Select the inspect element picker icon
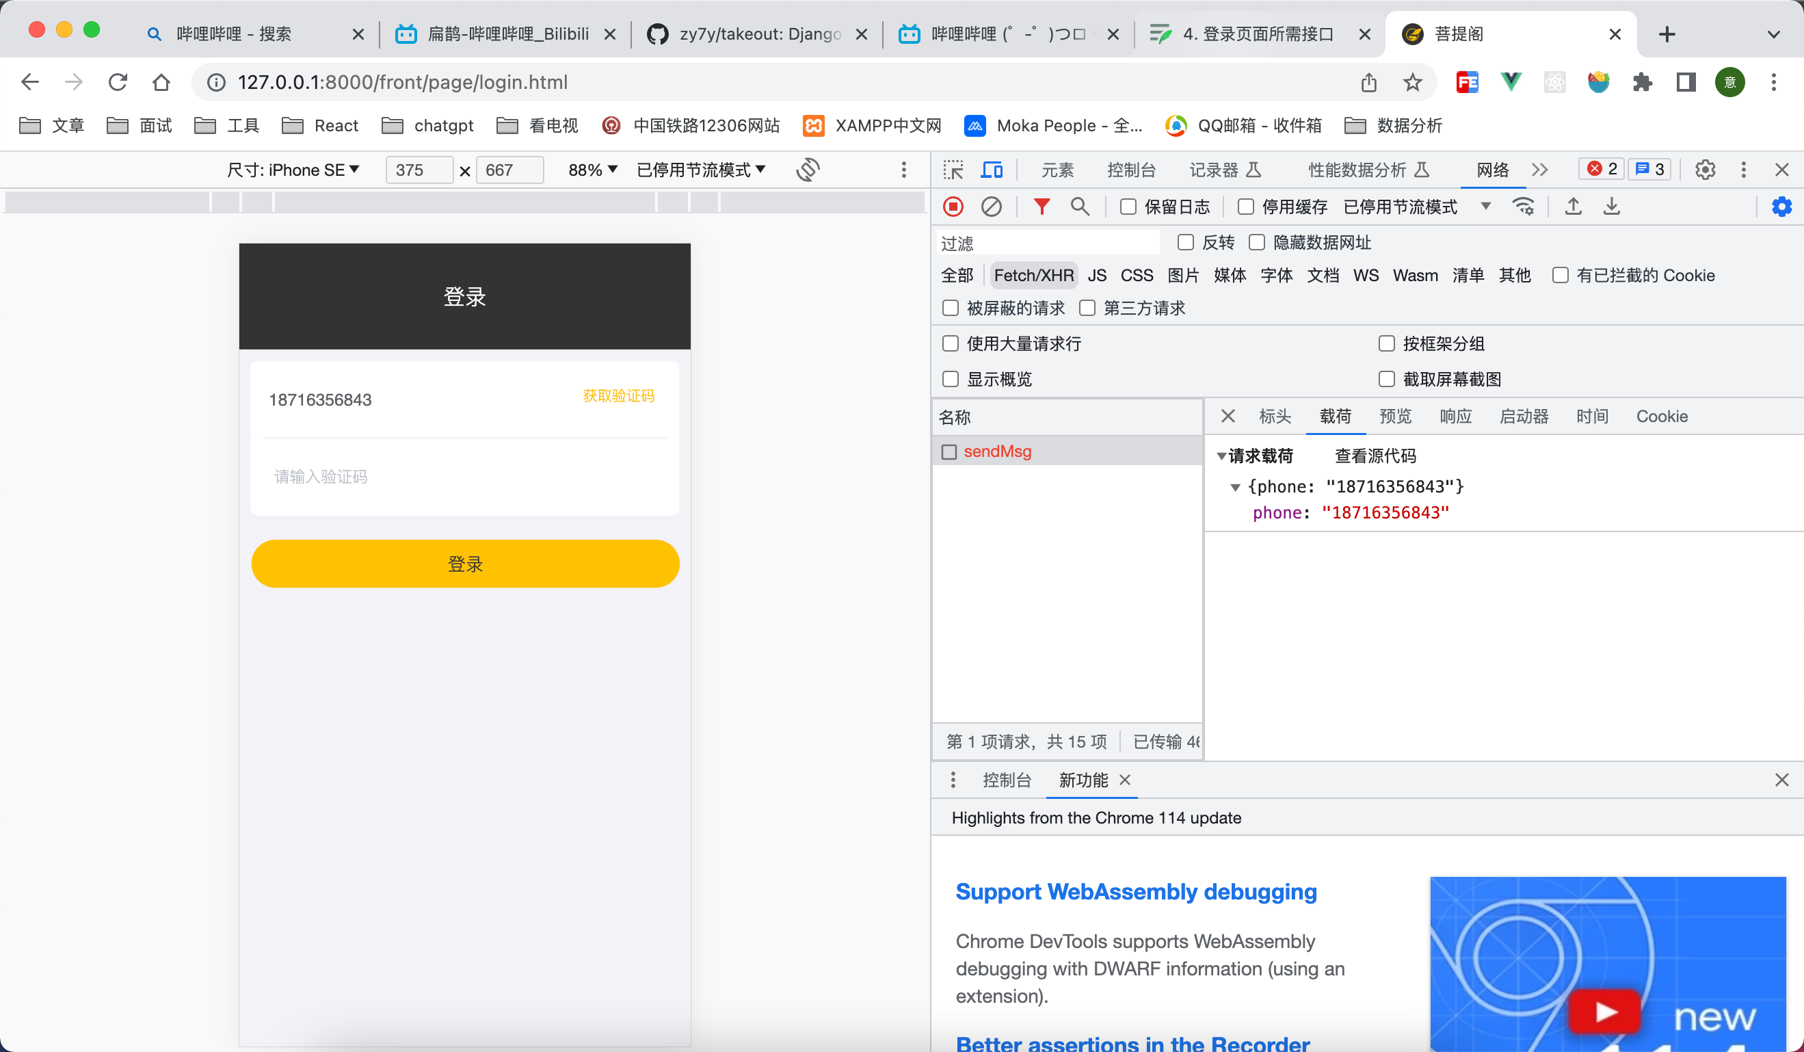 [x=953, y=170]
